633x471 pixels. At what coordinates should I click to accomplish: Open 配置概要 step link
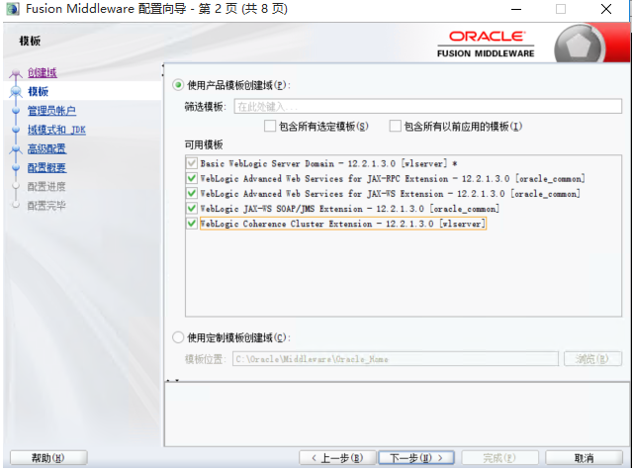(x=46, y=167)
